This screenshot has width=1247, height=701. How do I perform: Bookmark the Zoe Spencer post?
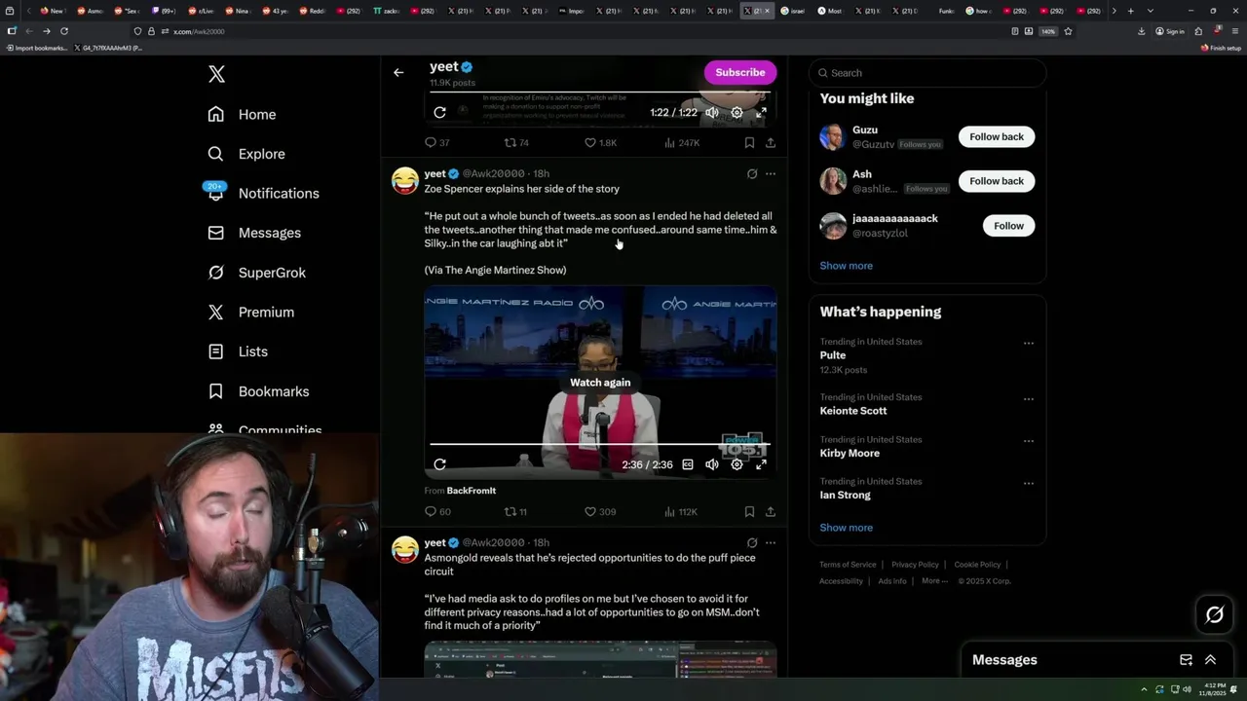[x=749, y=512]
